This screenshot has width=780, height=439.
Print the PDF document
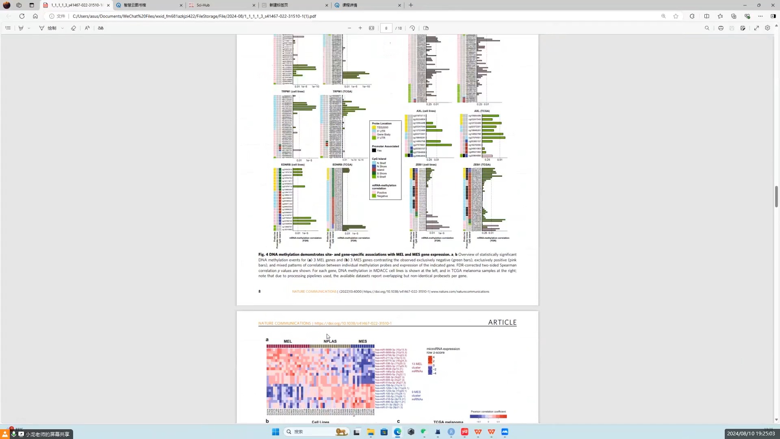721,28
